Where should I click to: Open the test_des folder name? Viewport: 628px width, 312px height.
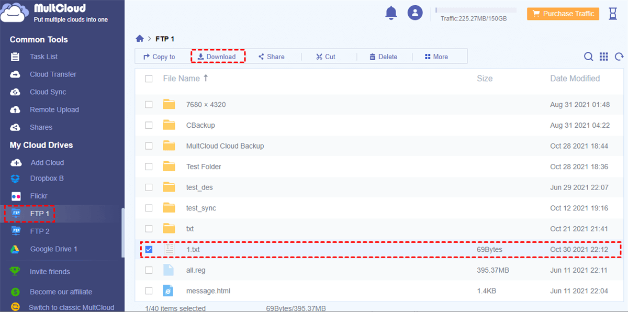(199, 187)
